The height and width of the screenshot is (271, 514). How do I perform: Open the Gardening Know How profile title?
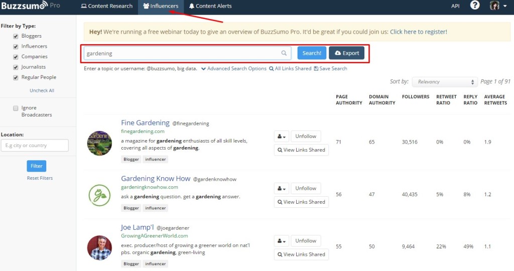click(156, 179)
